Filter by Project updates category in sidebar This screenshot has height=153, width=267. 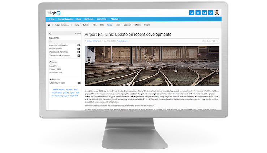pos(56,49)
